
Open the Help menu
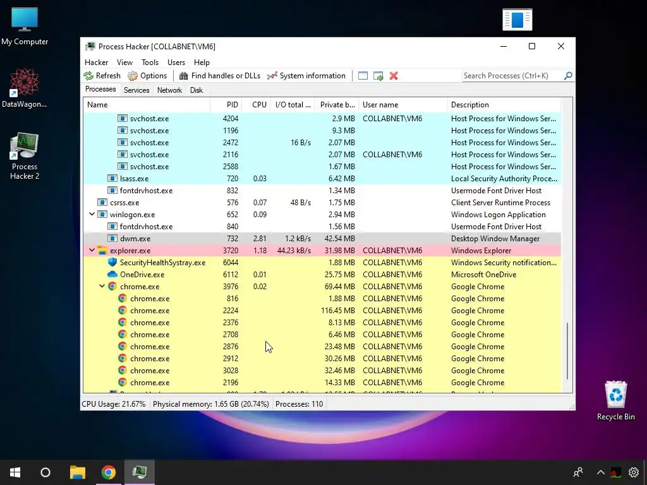[x=202, y=63]
